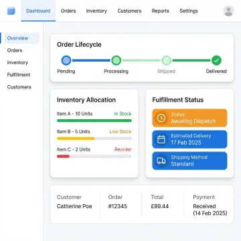Click the Processing label under lifecycle
This screenshot has width=241, height=241.
click(x=116, y=71)
